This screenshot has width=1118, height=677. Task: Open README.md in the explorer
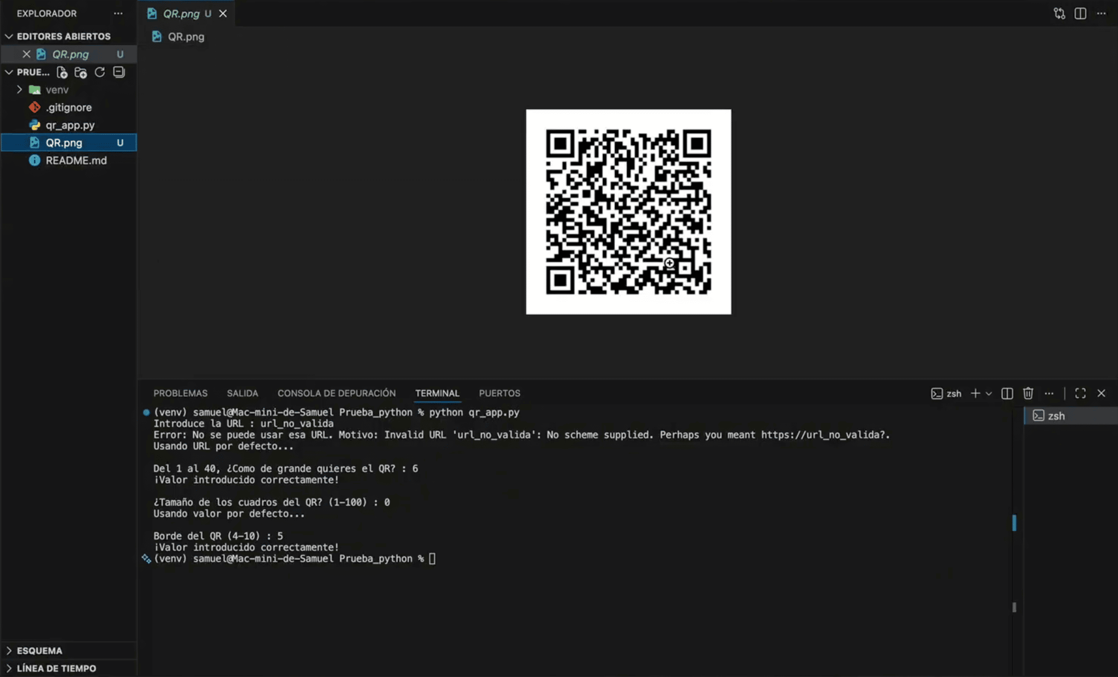click(x=76, y=160)
